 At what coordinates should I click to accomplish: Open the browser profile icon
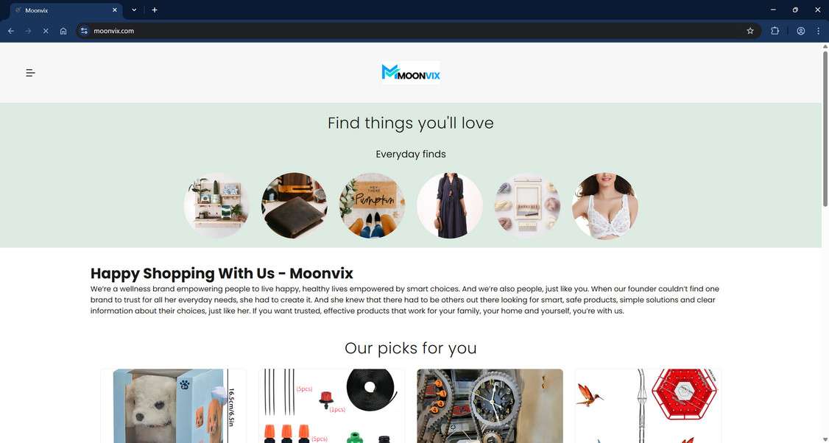pos(800,31)
